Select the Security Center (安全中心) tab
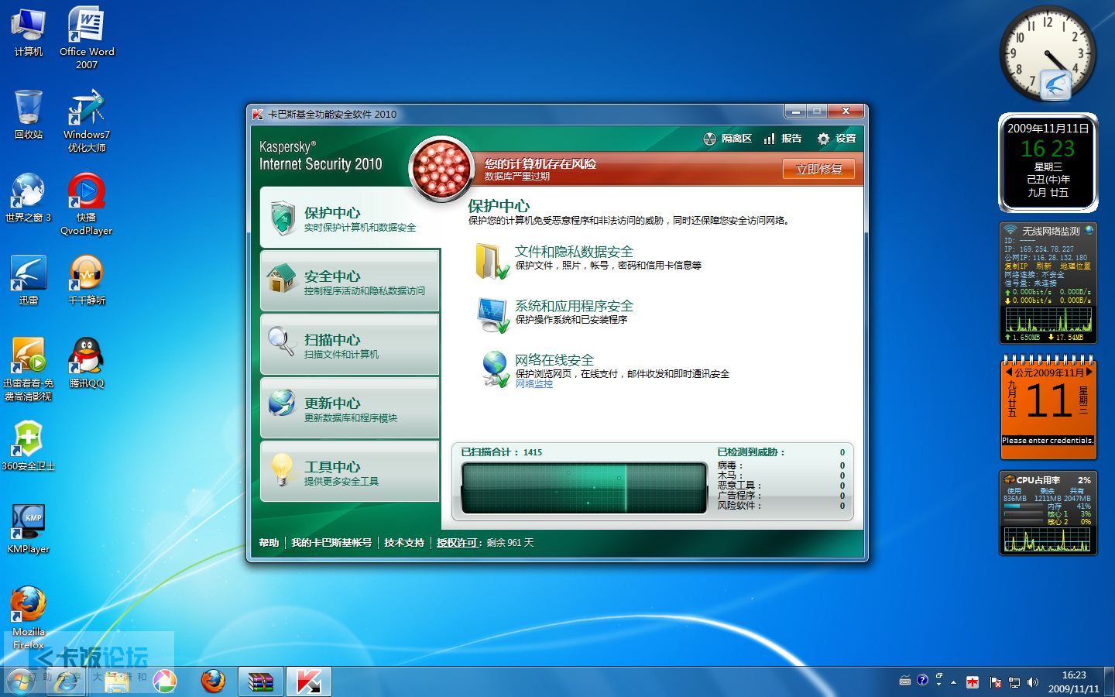The image size is (1115, 697). coord(350,281)
